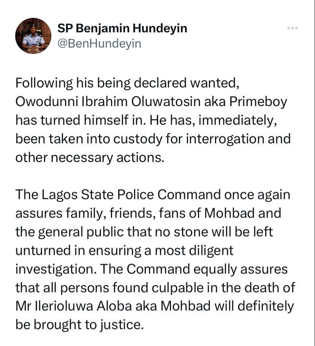Screen dimensions: 315x346
Task: Click the name Aloba in the tweet
Action: coord(114,306)
